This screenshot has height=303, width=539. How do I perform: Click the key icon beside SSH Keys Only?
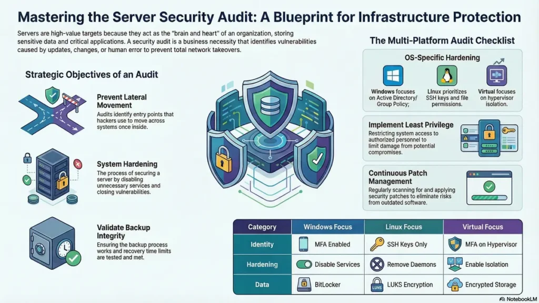pyautogui.click(x=377, y=244)
